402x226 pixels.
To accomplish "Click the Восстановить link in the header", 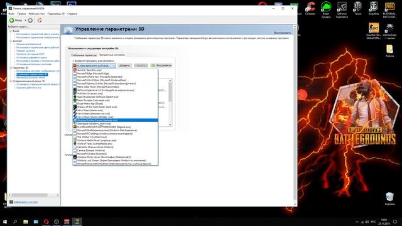I will click(x=282, y=33).
